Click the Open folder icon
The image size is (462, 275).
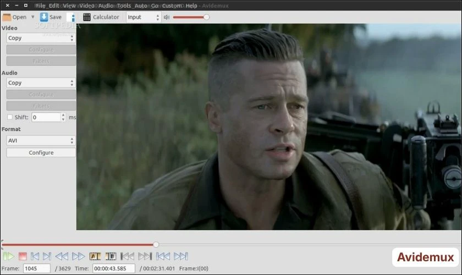pyautogui.click(x=7, y=17)
